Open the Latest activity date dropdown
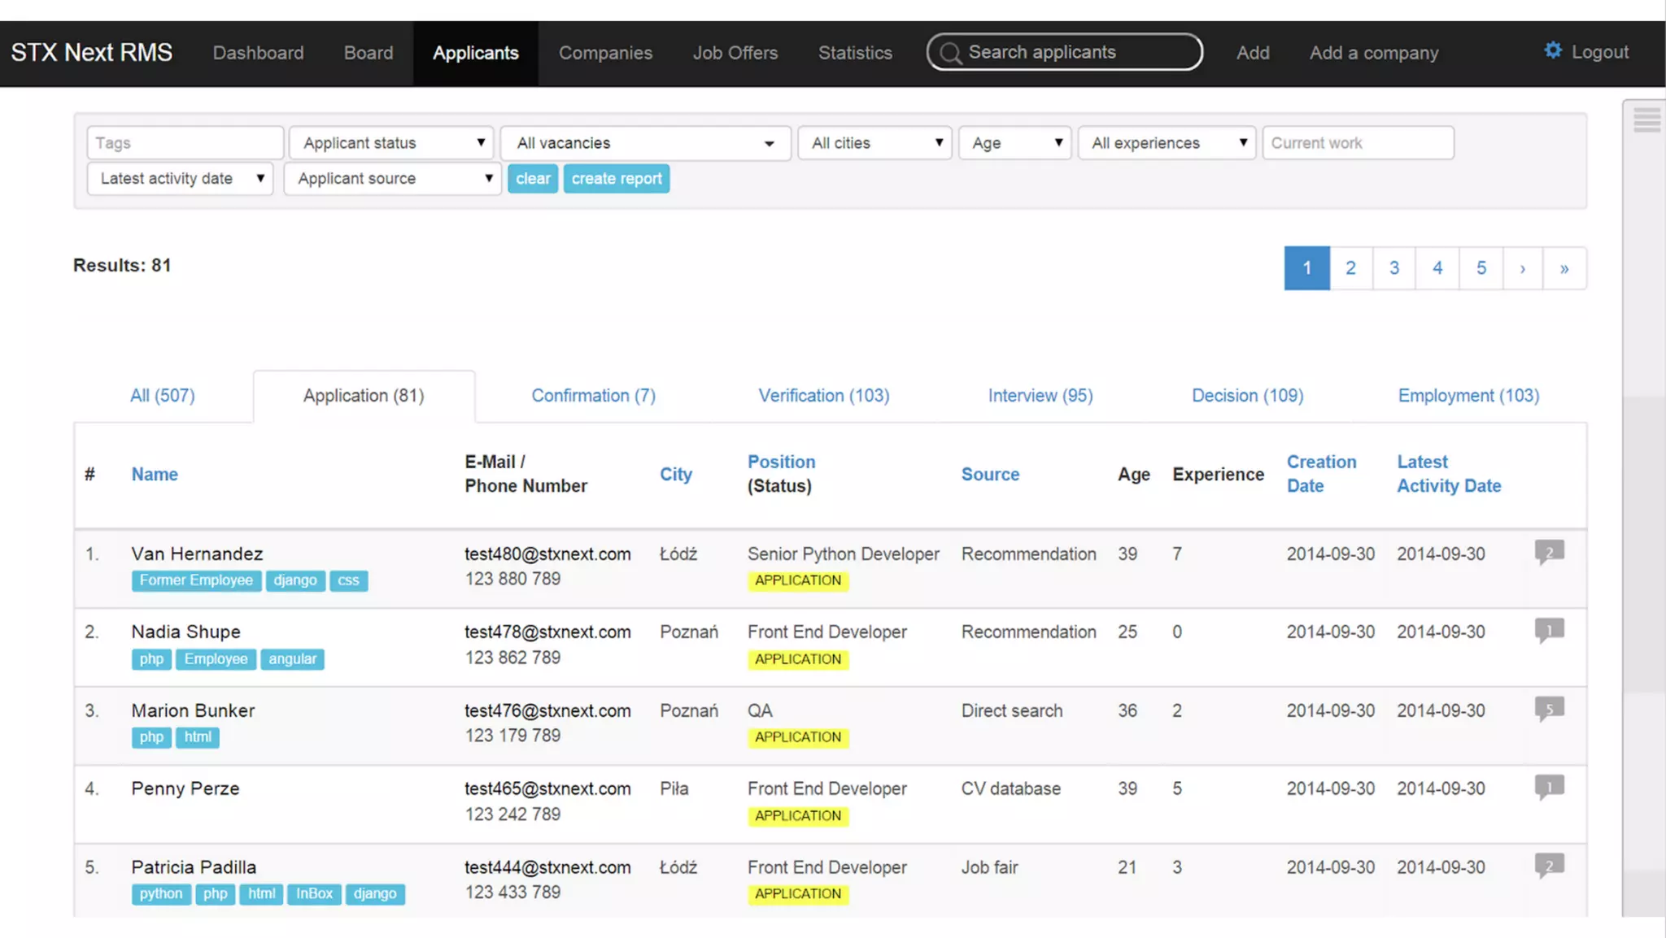The image size is (1666, 938). coord(180,179)
